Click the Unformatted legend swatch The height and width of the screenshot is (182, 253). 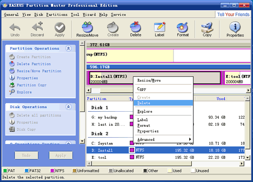pyautogui.click(x=74, y=170)
